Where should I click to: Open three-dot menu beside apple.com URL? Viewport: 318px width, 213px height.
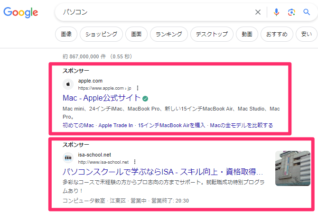(x=138, y=88)
